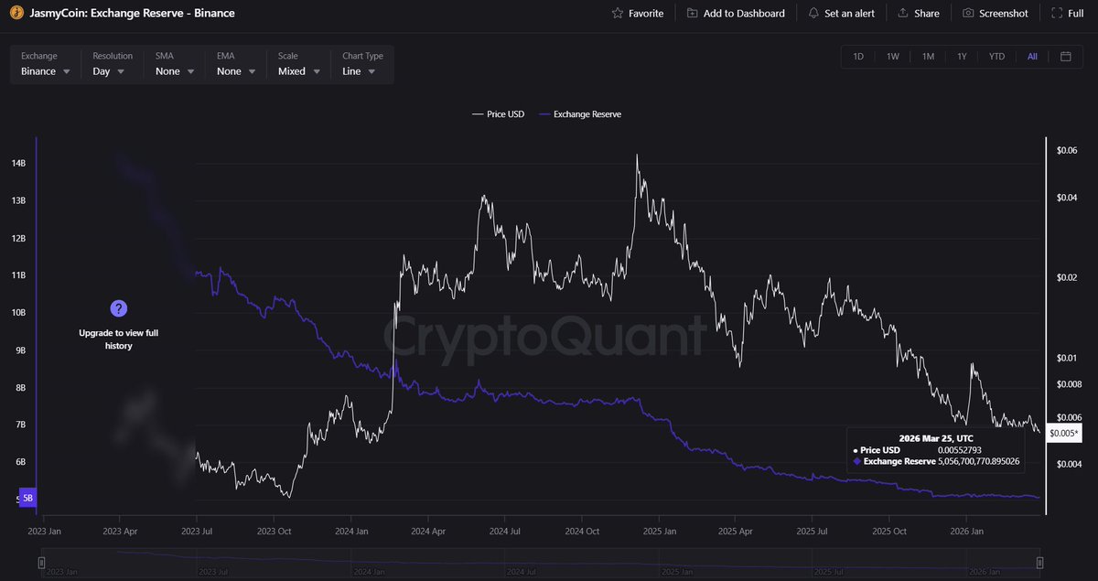Click the chart title JasmyCoin: Exchange Reserve - Binance

tap(132, 14)
